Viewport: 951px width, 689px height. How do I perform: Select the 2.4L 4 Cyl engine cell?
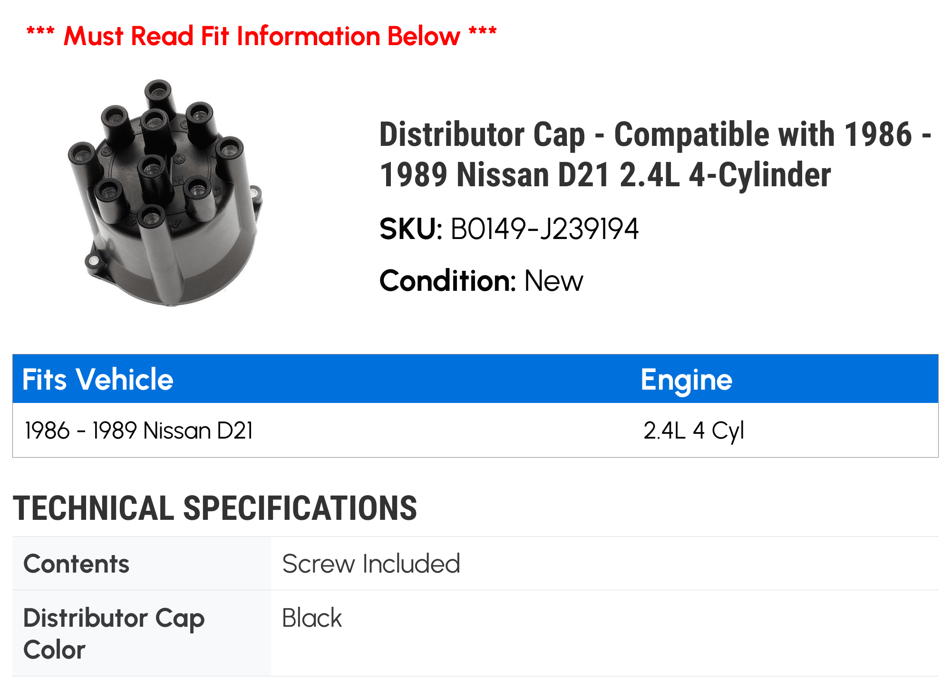tap(693, 431)
